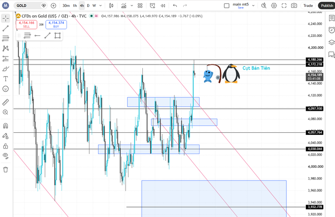Viewport: 335px width, 217px height.
Task: Select the Zoom in tool
Action: pos(5,112)
